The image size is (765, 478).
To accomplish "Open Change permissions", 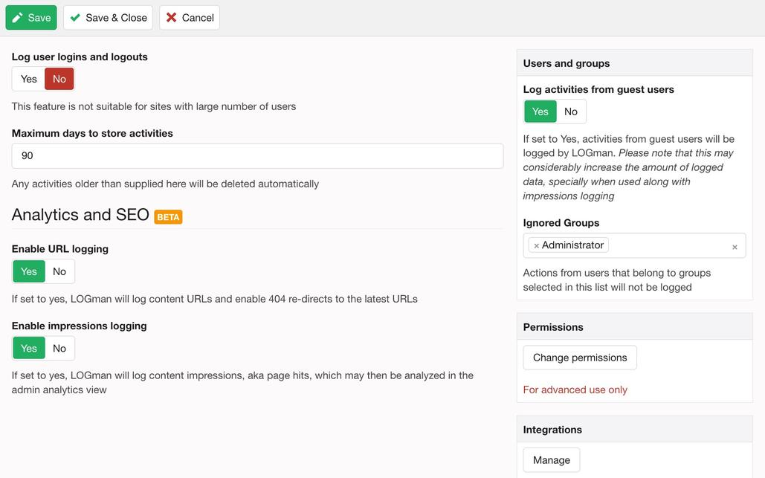I will click(580, 358).
